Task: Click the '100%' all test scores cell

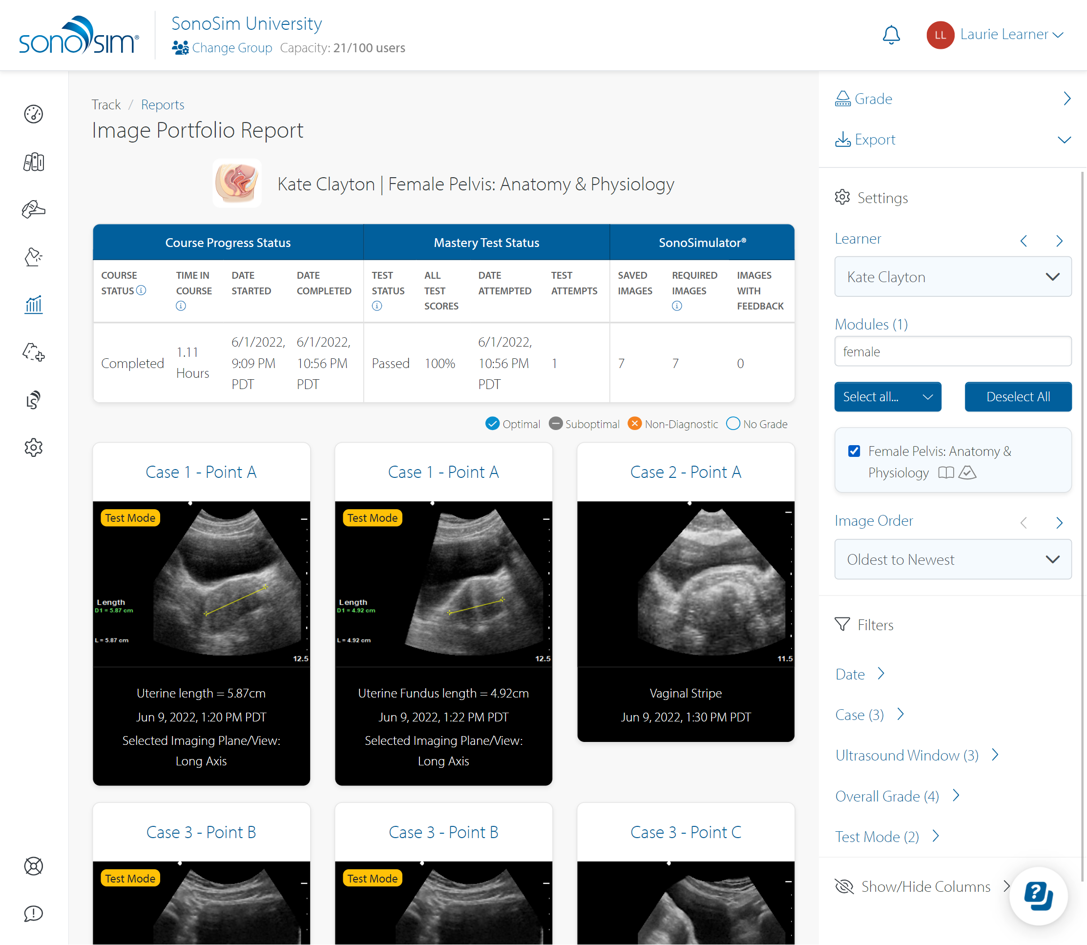Action: [440, 363]
